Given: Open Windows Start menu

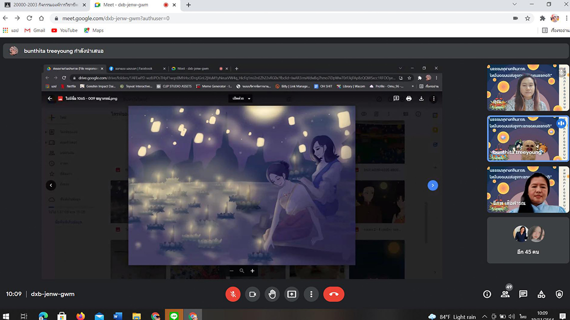Looking at the screenshot, I should (x=6, y=316).
